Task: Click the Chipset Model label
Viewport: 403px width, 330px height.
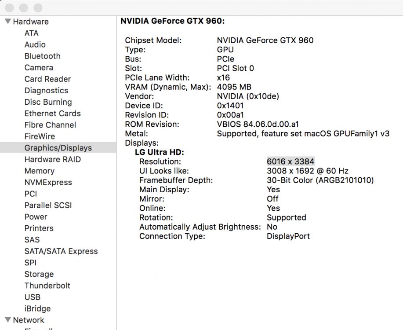Action: [x=153, y=40]
